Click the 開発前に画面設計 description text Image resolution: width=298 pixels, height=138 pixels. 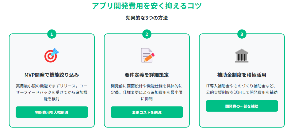pos(147,92)
